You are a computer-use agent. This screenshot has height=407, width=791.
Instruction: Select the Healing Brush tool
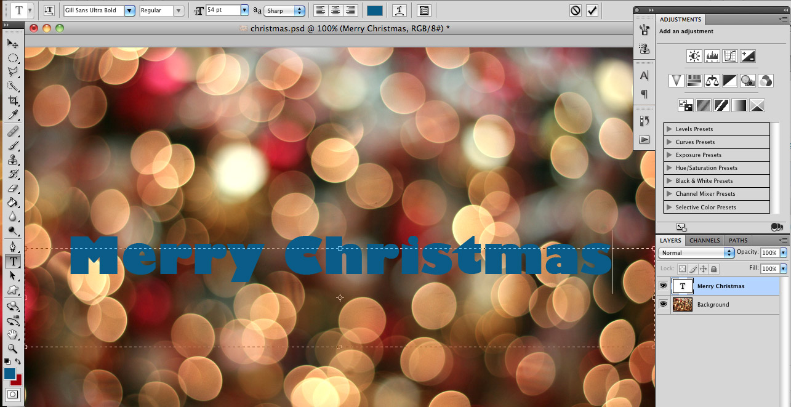[x=12, y=132]
